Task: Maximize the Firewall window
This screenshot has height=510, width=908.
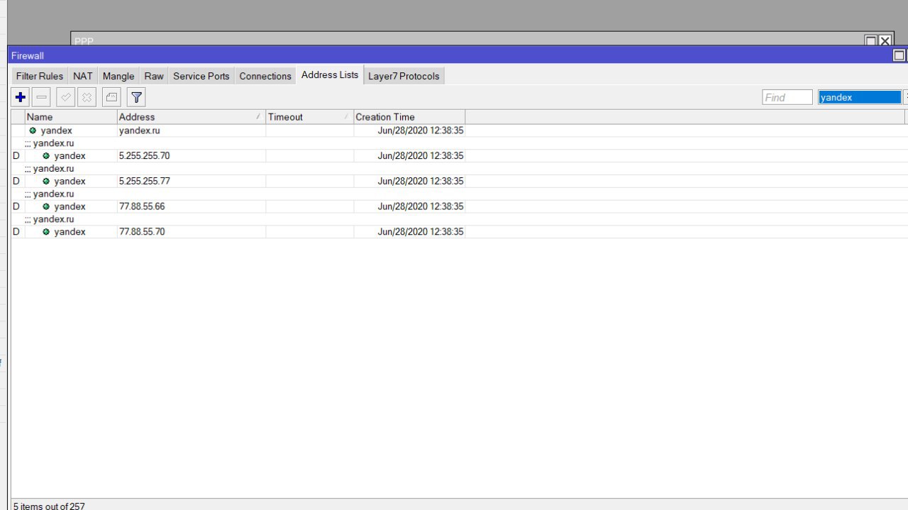Action: click(899, 55)
